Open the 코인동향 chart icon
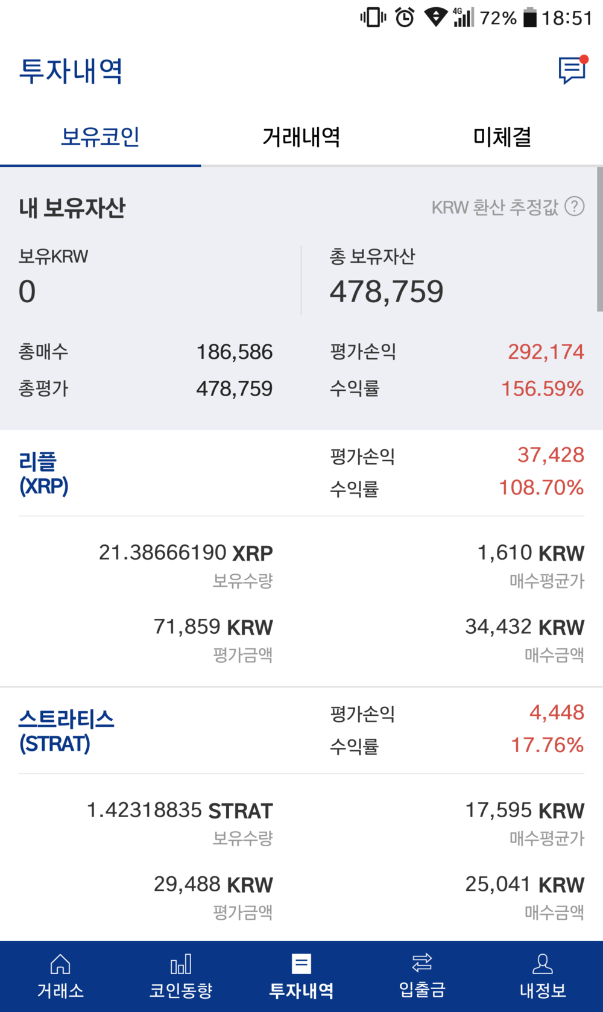603x1012 pixels. [x=181, y=964]
